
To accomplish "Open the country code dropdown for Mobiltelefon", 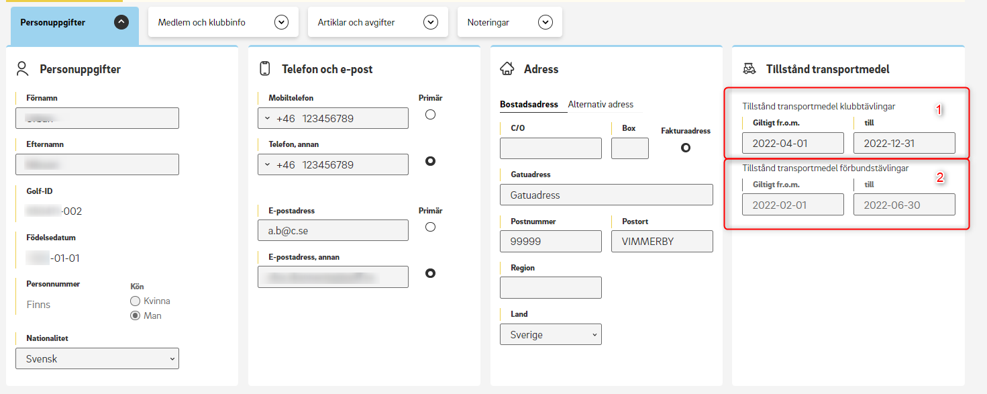I will (267, 118).
